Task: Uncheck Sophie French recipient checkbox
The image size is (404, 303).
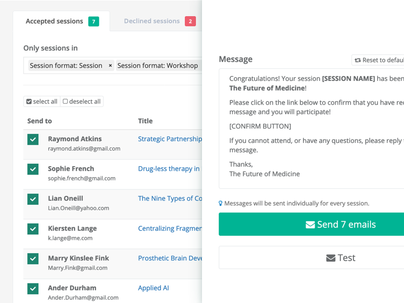Action: tap(33, 169)
